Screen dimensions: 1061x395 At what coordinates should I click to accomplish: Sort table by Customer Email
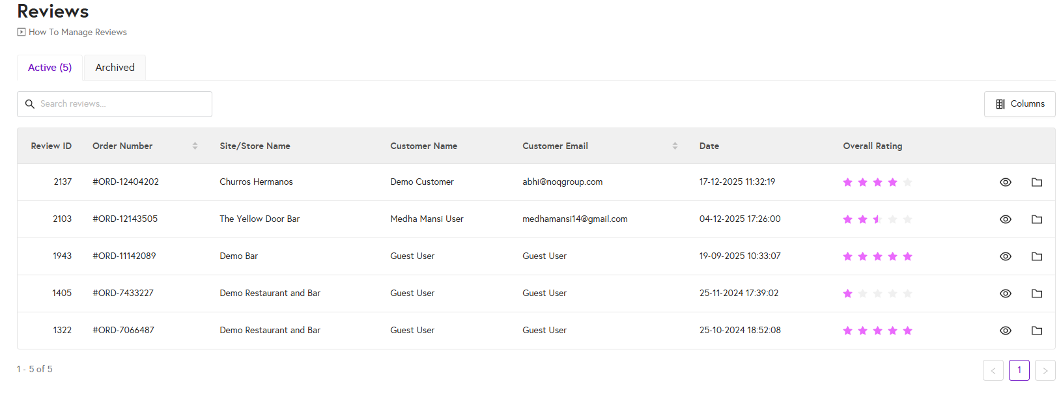(x=675, y=146)
